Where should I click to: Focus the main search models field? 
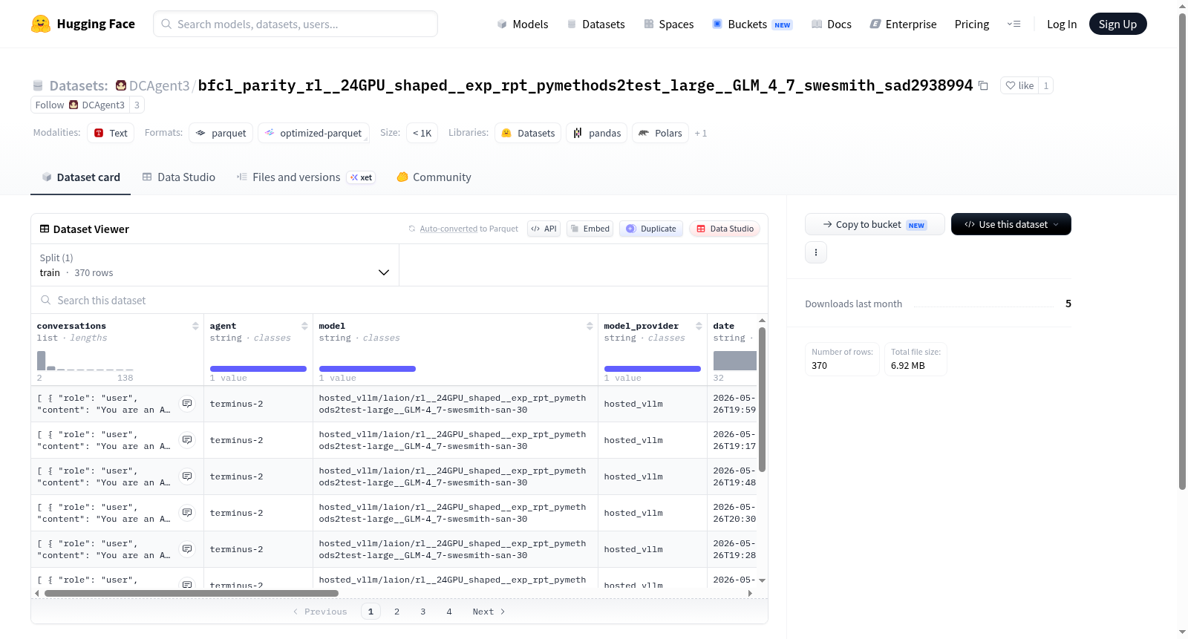tap(296, 24)
